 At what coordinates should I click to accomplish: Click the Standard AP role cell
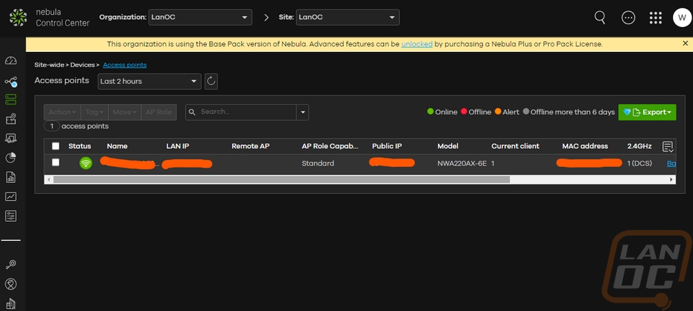click(318, 163)
